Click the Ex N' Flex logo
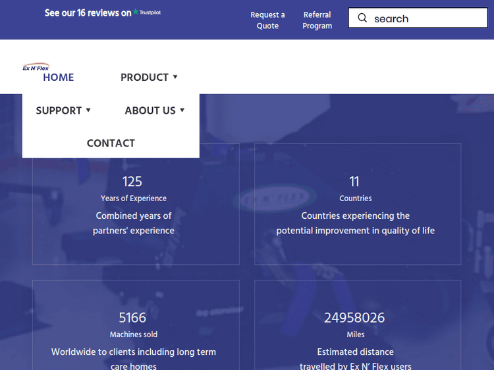Image resolution: width=494 pixels, height=370 pixels. (x=36, y=67)
